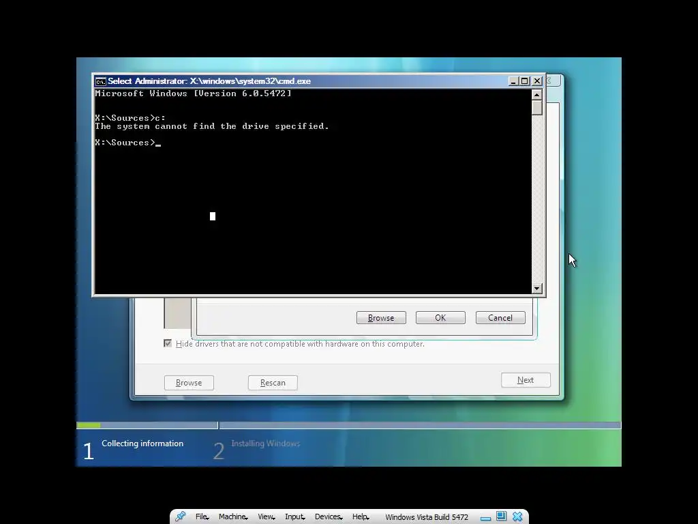Exit fullscreen using the window restore icon
The height and width of the screenshot is (524, 698).
tap(501, 516)
